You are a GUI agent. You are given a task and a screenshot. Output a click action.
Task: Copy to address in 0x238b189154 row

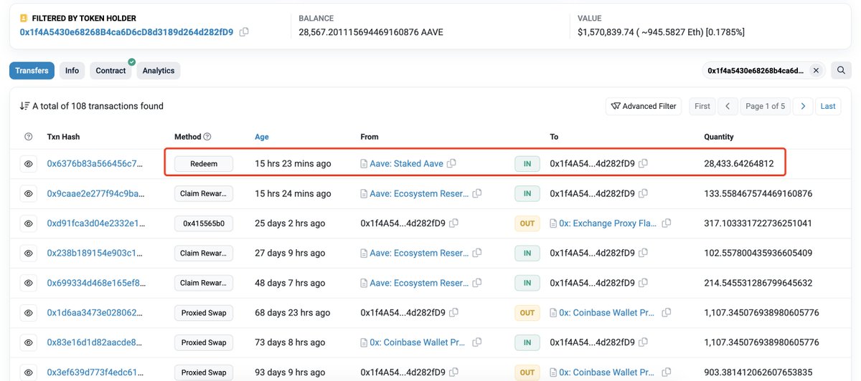tap(643, 253)
